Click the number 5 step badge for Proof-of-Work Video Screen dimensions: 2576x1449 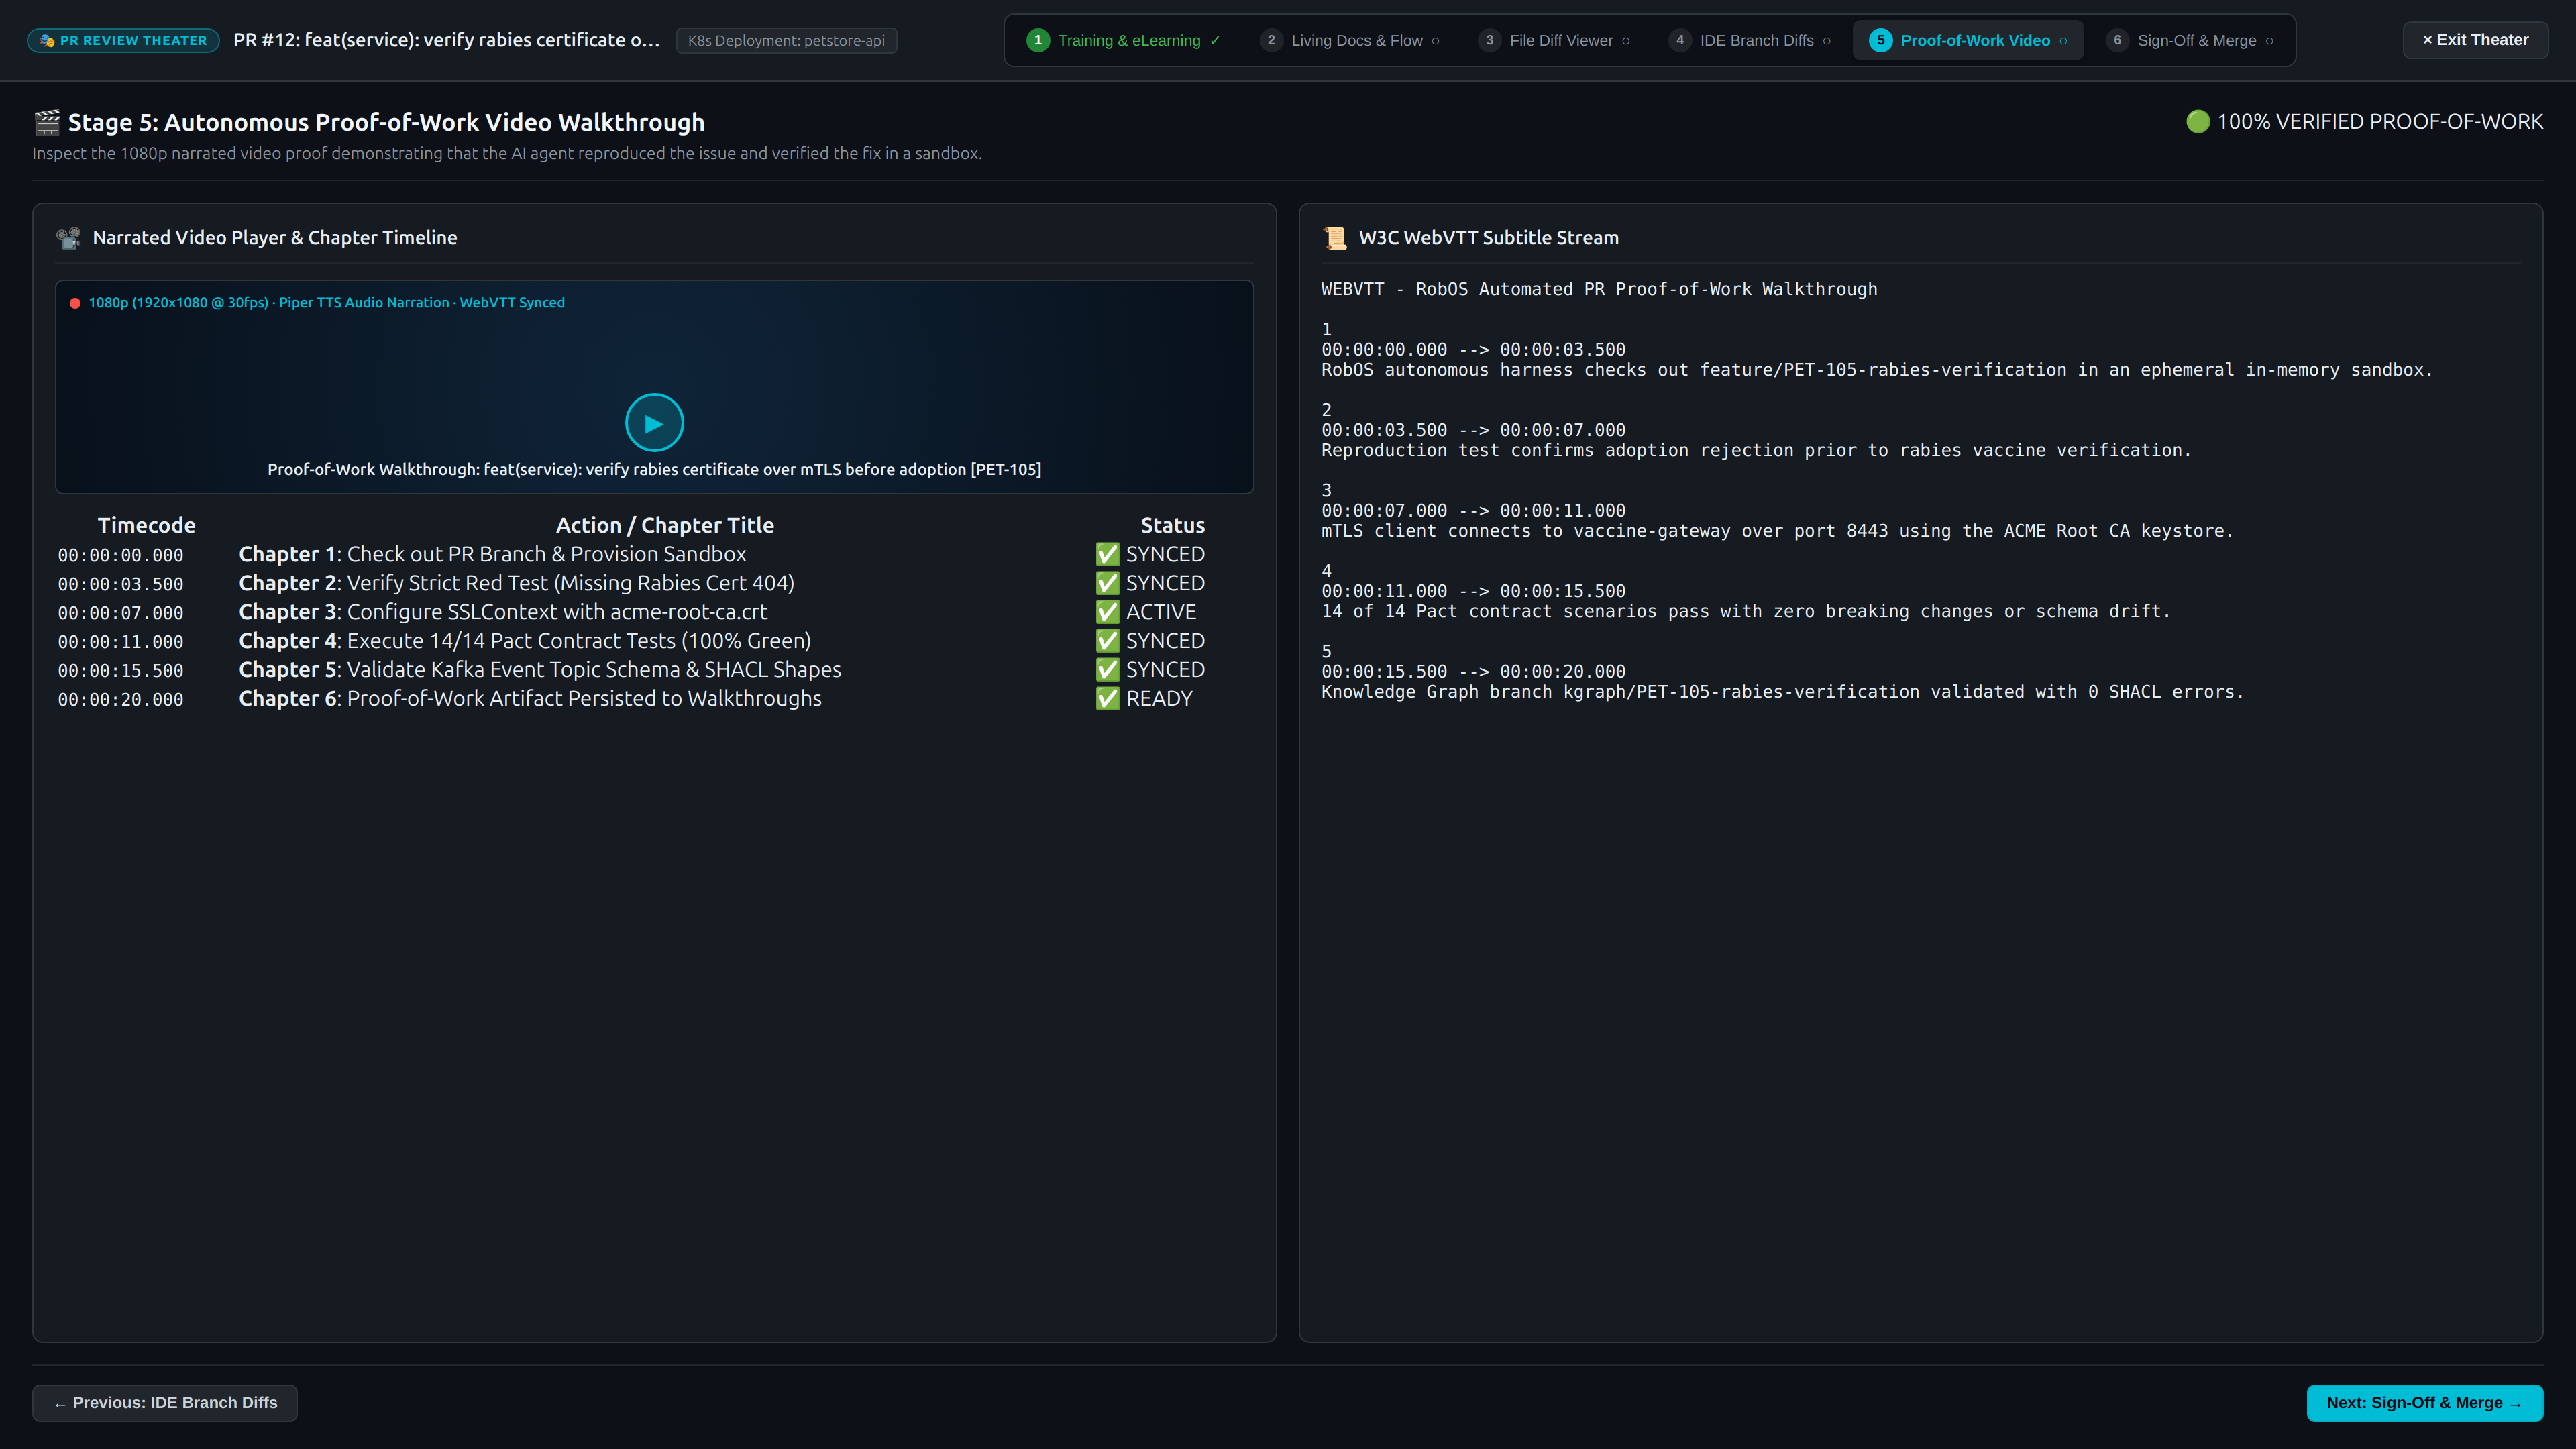pos(1881,40)
